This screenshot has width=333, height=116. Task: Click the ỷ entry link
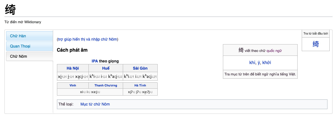[x=259, y=63]
